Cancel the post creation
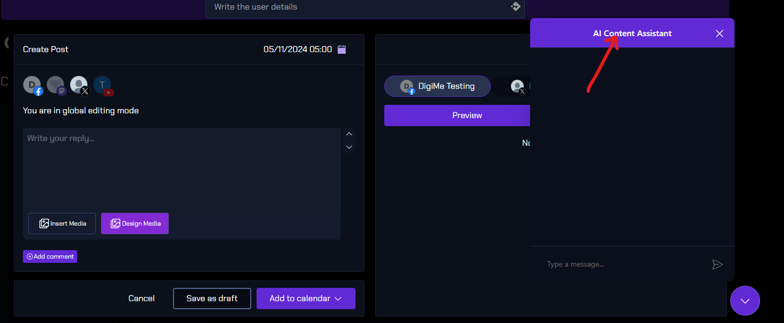Viewport: 784px width, 323px height. coord(142,299)
